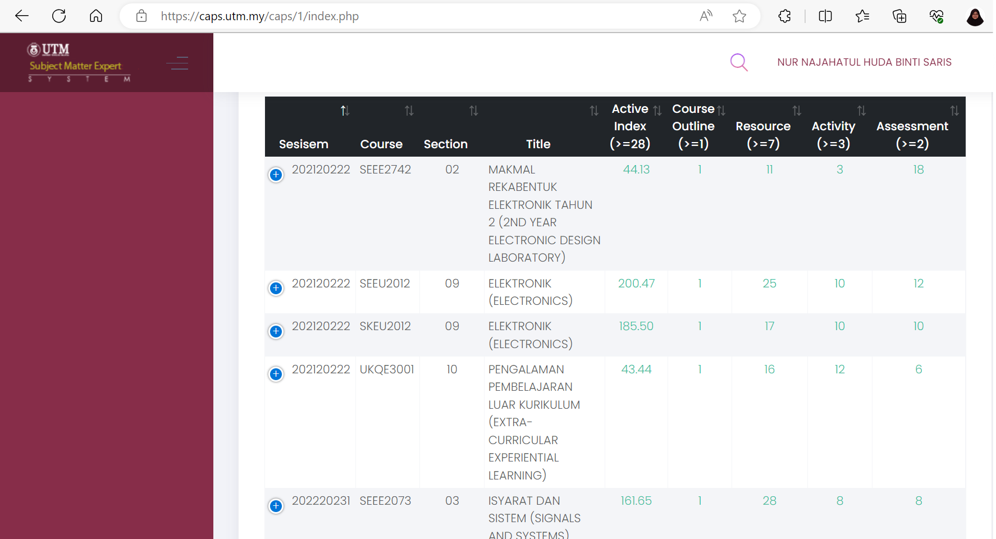Toggle sorting on the Activity column
This screenshot has height=539, width=996.
[861, 110]
